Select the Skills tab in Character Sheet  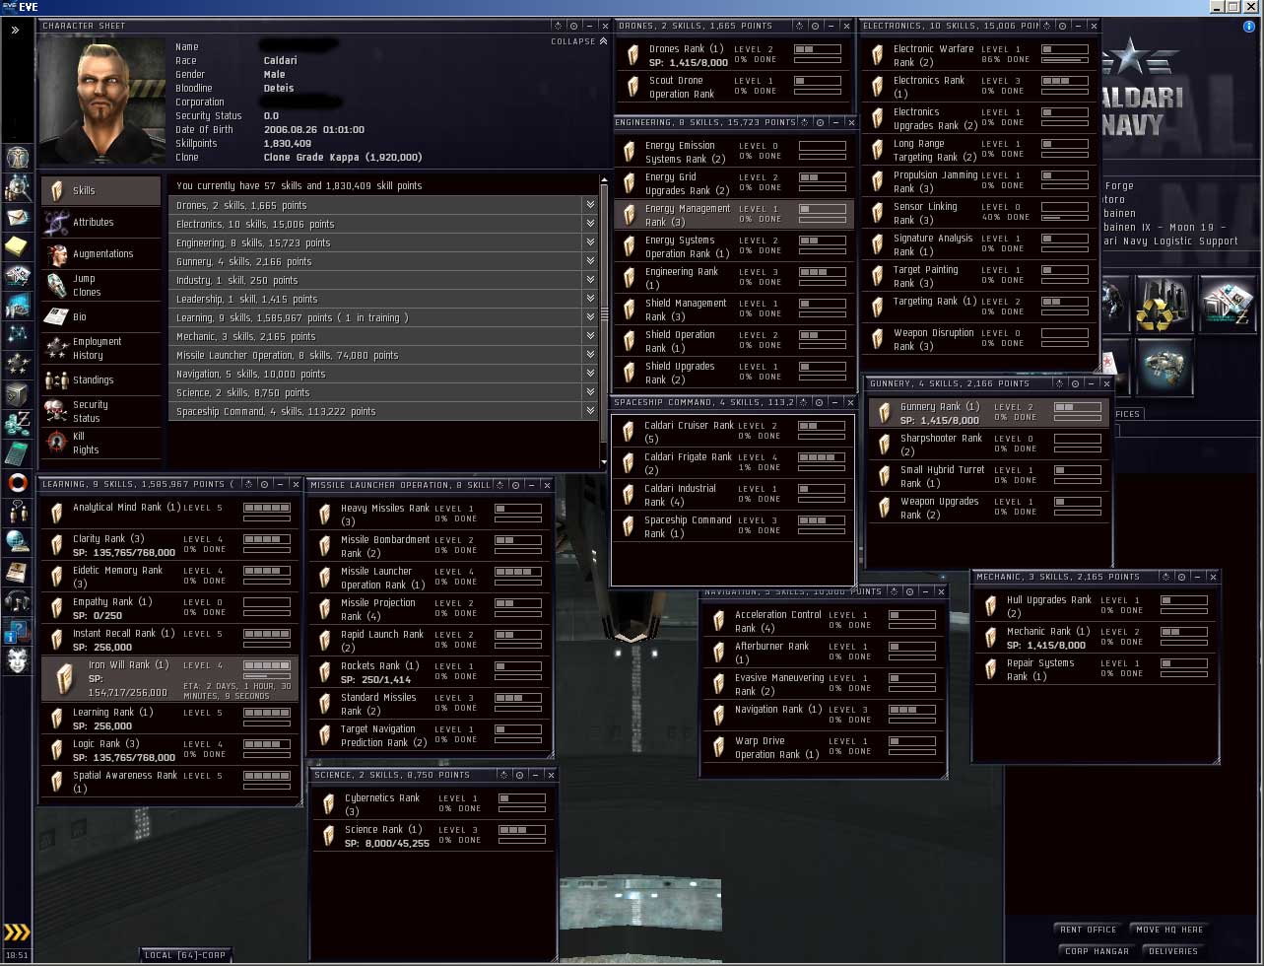click(101, 190)
